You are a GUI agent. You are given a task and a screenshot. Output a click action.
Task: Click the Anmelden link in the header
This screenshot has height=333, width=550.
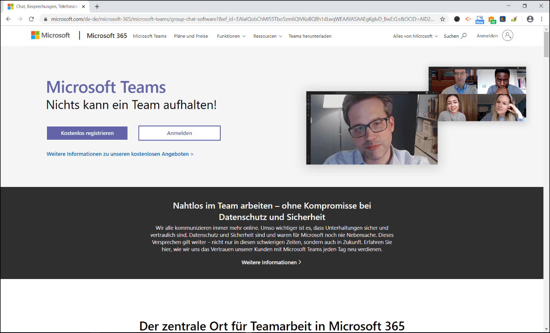[487, 36]
